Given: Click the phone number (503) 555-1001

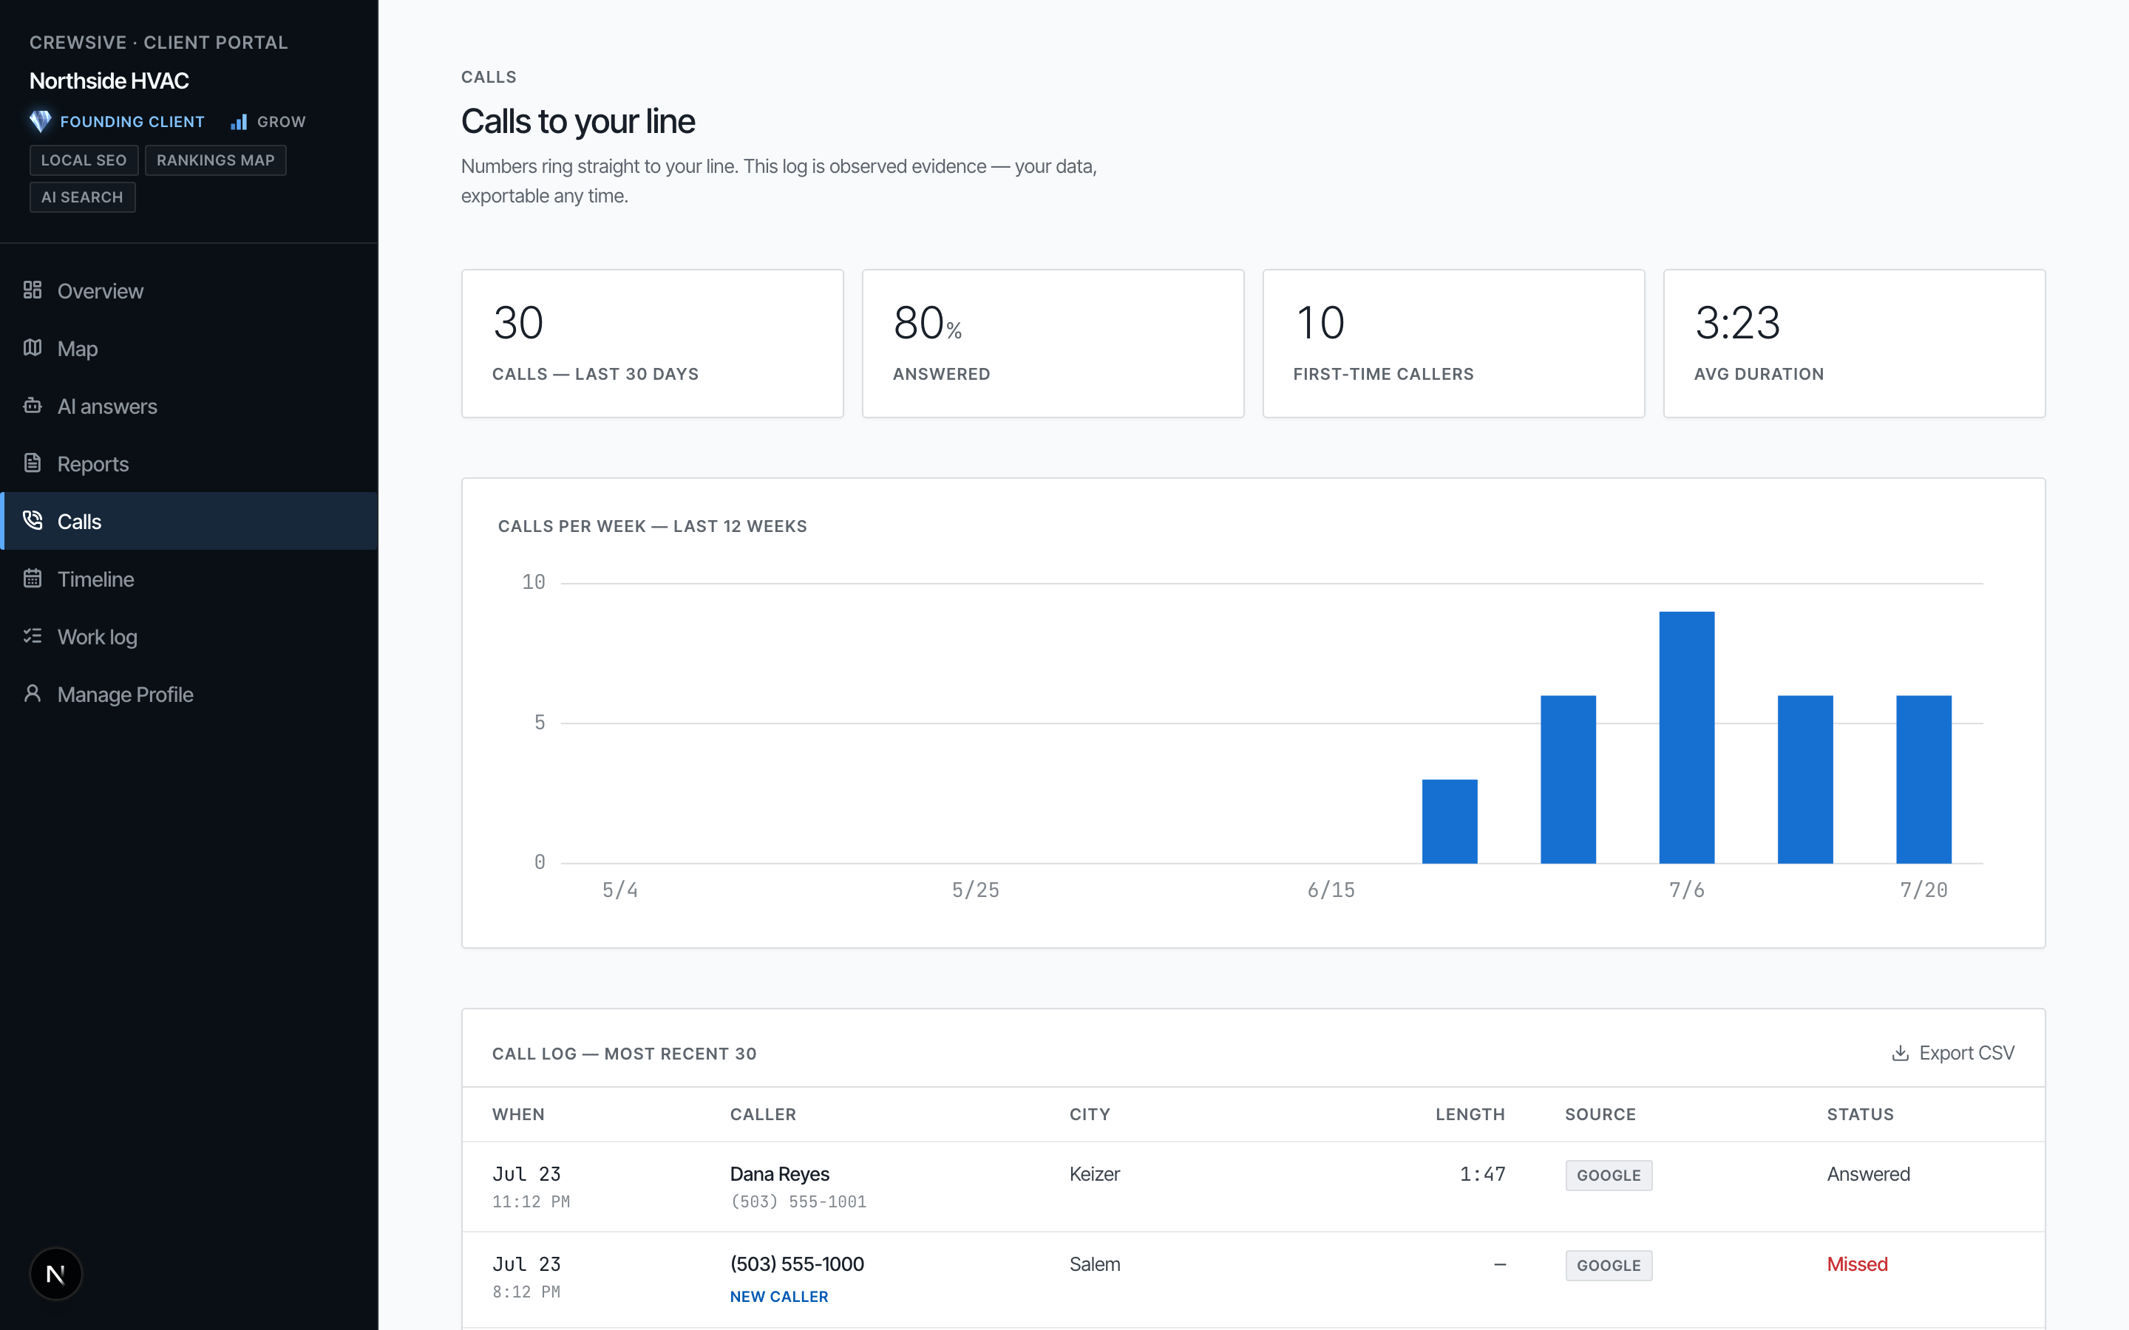Looking at the screenshot, I should pos(798,1201).
